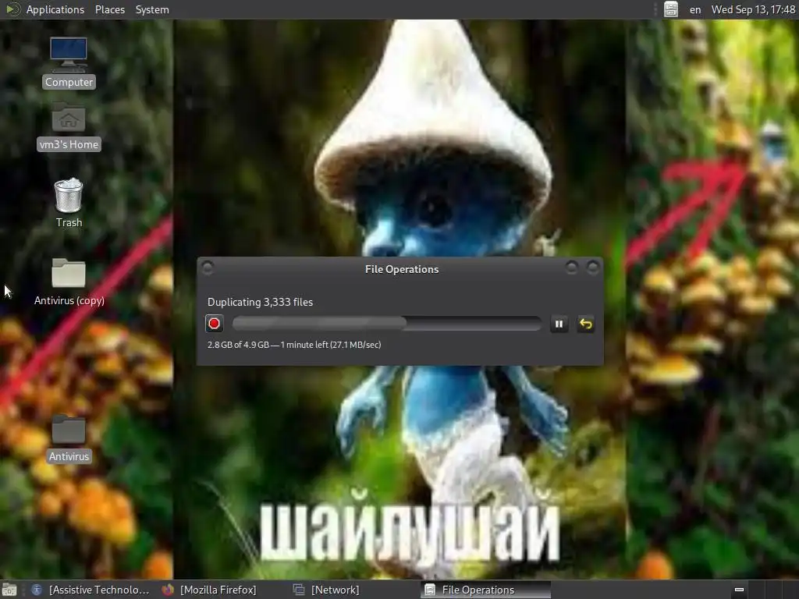Open the Applications menu
Image resolution: width=799 pixels, height=599 pixels.
point(55,9)
